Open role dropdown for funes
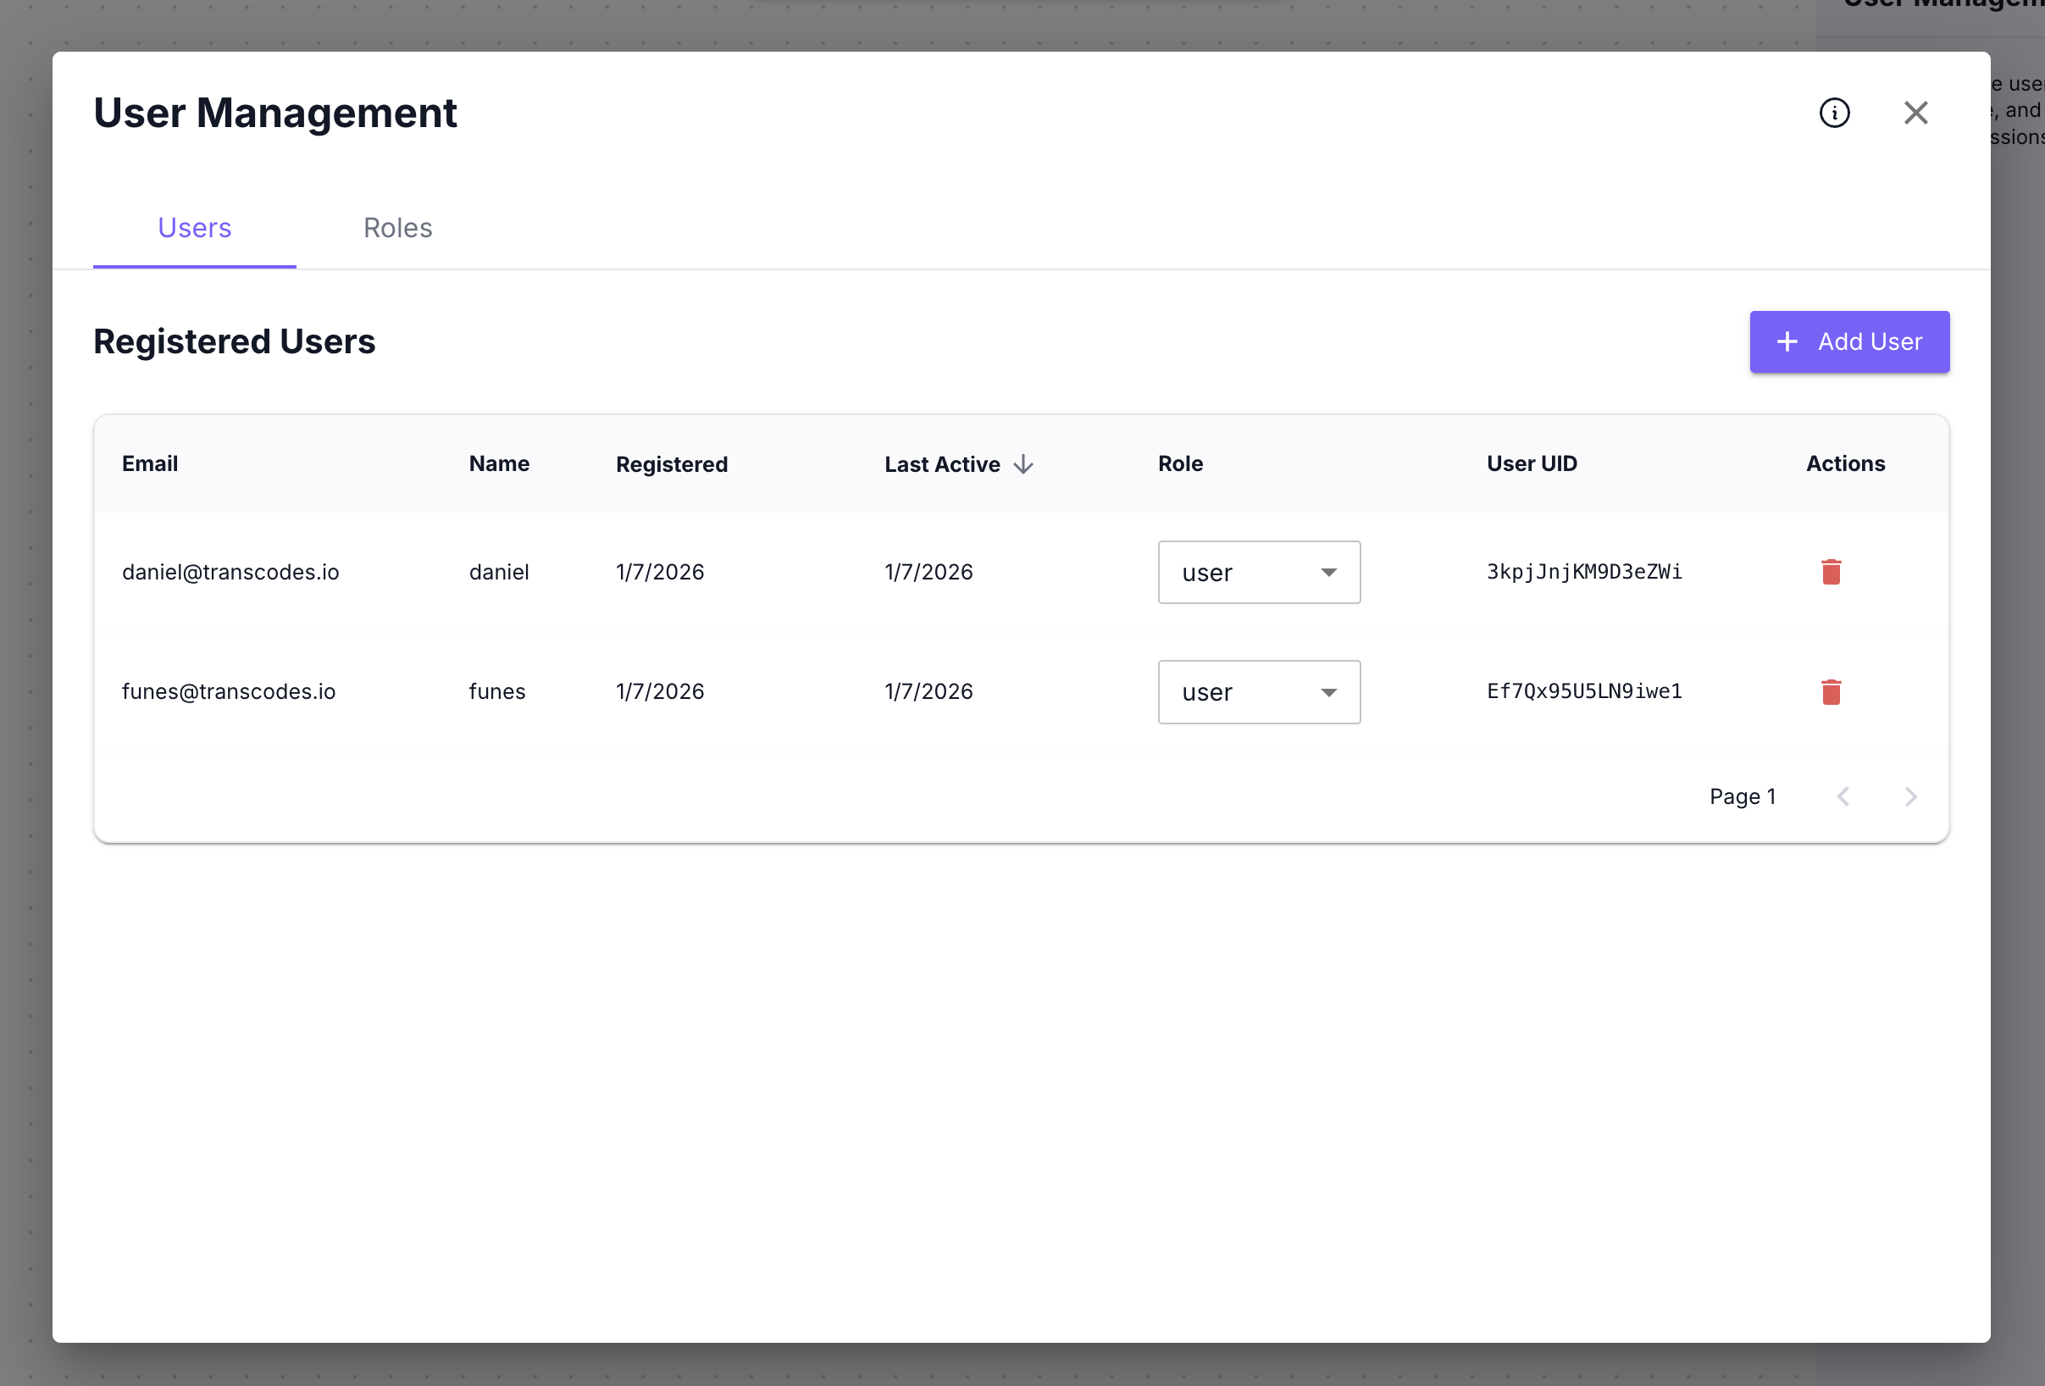Viewport: 2045px width, 1386px height. coord(1258,691)
